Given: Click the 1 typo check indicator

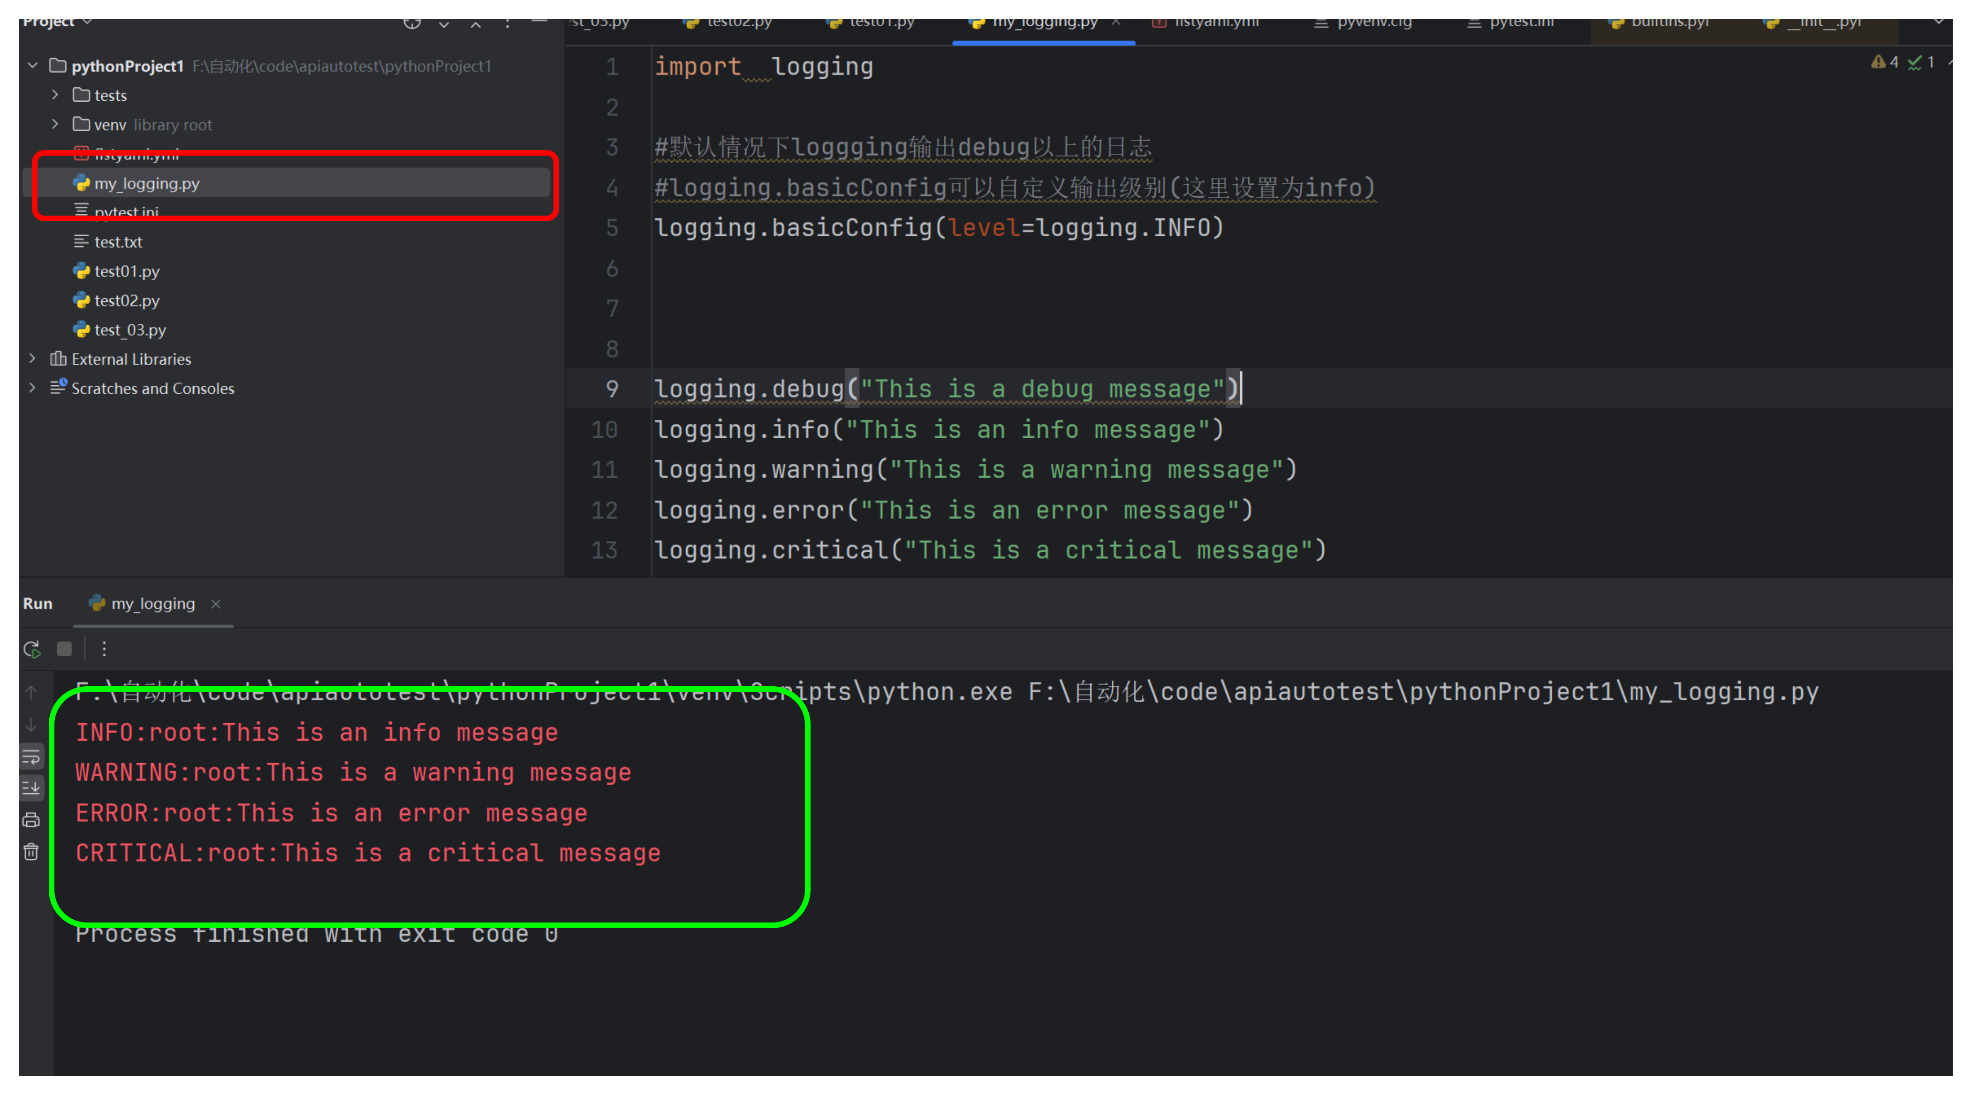Looking at the screenshot, I should coord(1921,62).
